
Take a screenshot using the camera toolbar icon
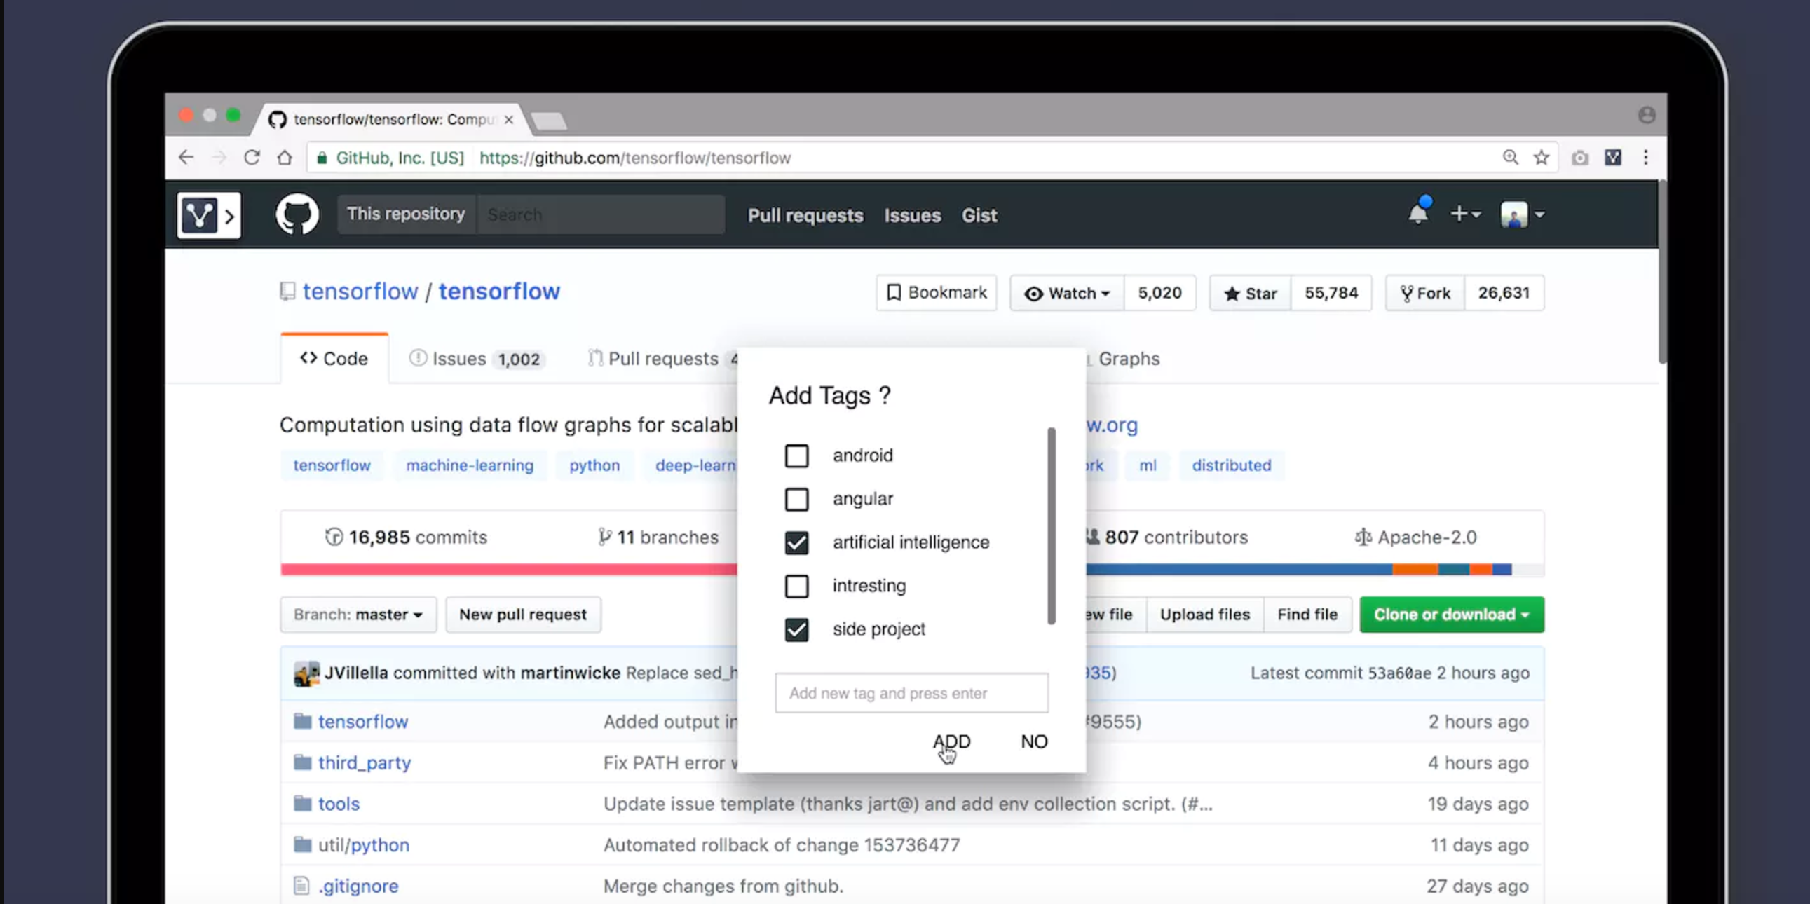tap(1580, 158)
